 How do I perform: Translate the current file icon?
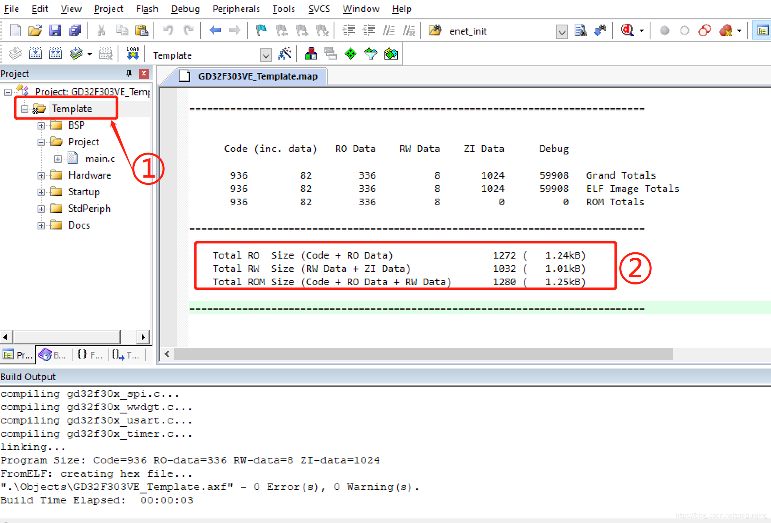[15, 54]
